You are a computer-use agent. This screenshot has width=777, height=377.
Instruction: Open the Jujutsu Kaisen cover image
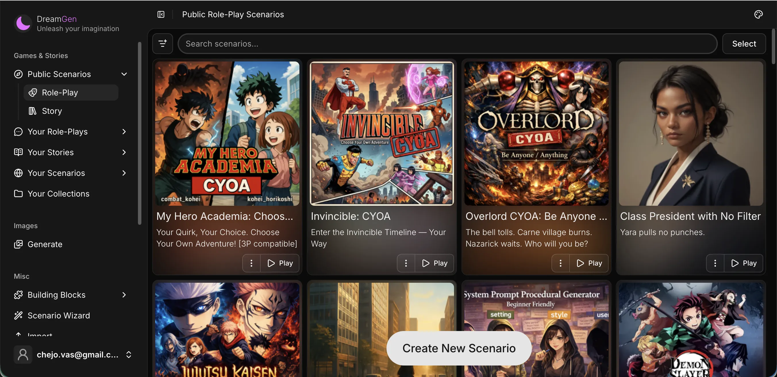(x=227, y=330)
